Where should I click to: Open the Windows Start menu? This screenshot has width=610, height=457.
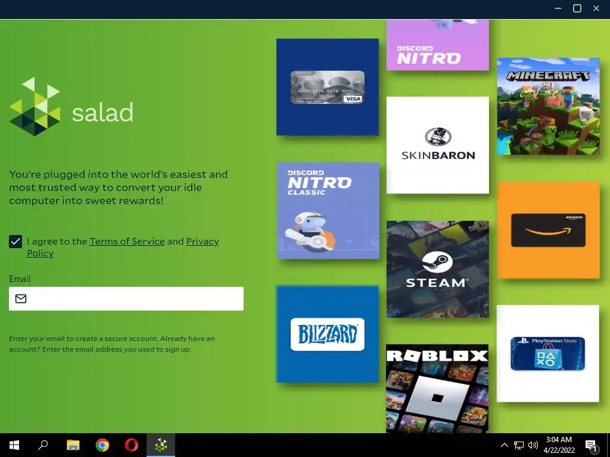pos(14,445)
